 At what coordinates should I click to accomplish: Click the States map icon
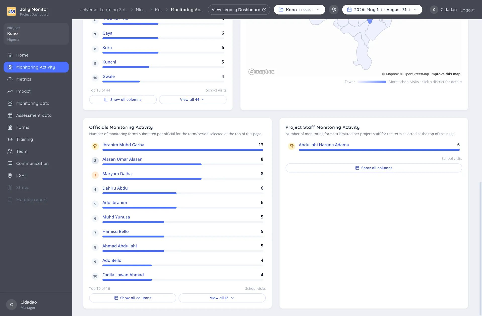(10, 187)
